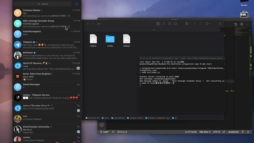This screenshot has width=254, height=143.
Task: Click the synchronize changes icon in status bar
Action: pyautogui.click(x=113, y=132)
